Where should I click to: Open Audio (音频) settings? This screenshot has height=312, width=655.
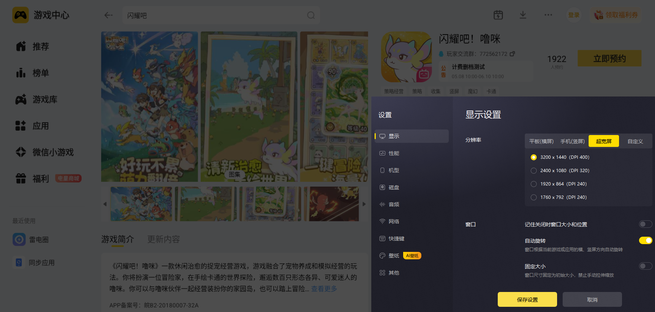412,204
